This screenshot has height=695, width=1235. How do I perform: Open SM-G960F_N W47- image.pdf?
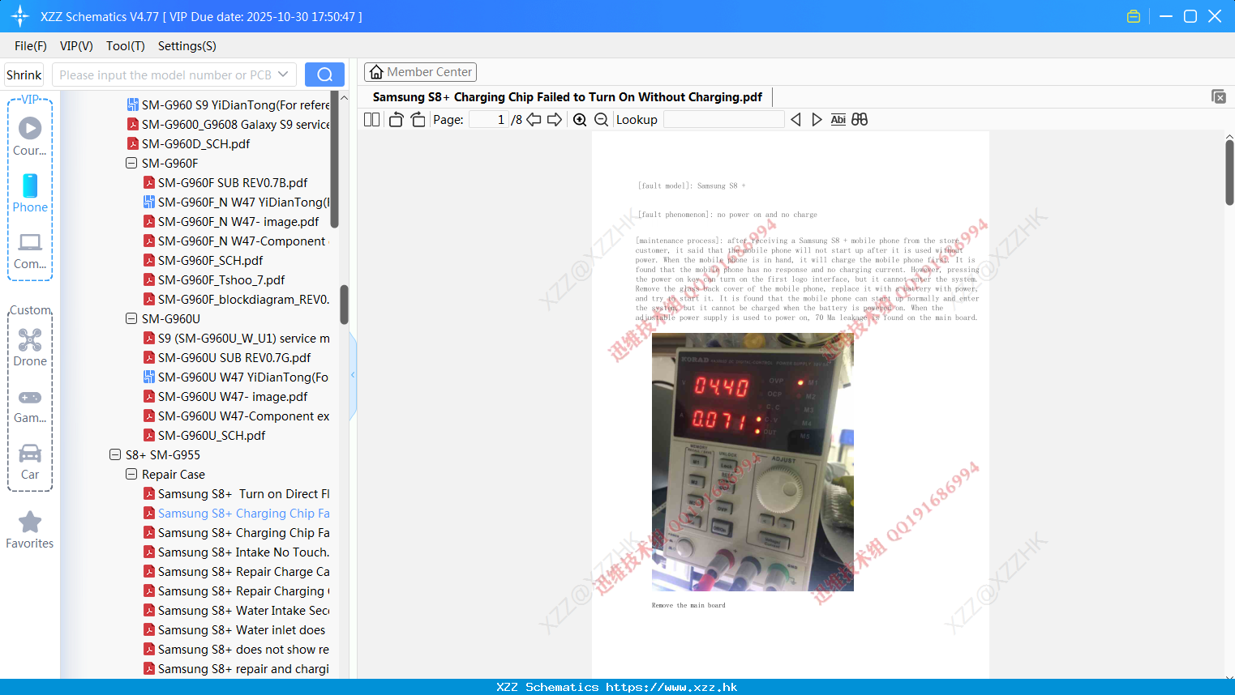point(231,221)
